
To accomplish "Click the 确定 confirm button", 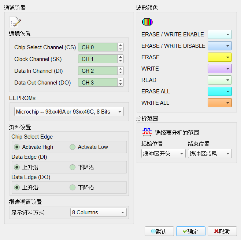I will click(x=191, y=231).
